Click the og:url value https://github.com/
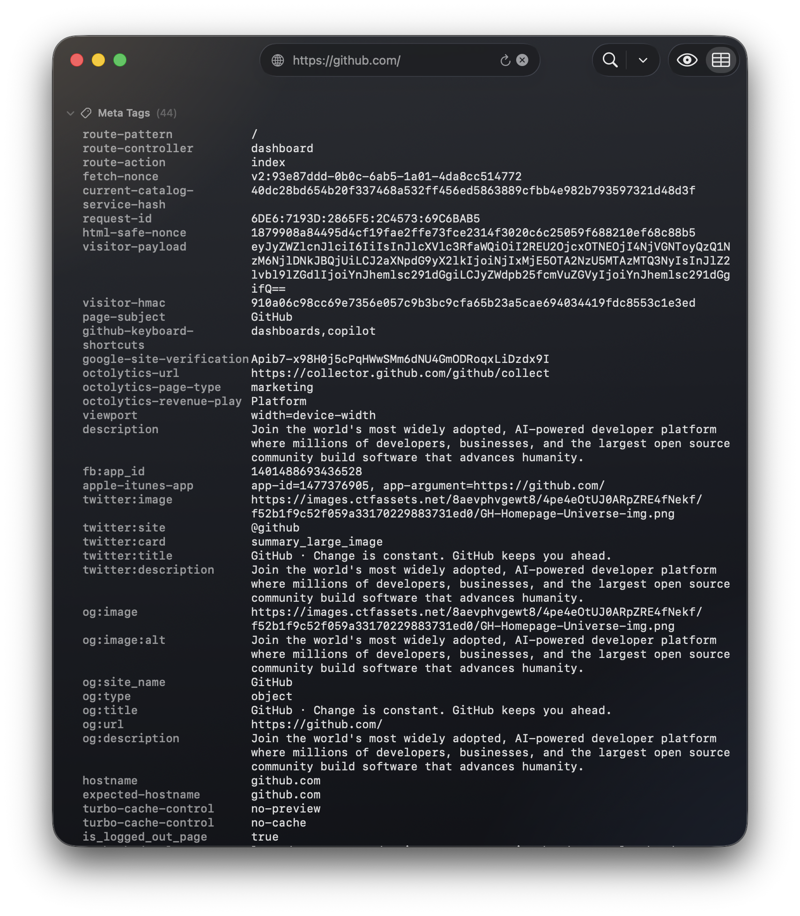Image resolution: width=800 pixels, height=916 pixels. pyautogui.click(x=317, y=724)
